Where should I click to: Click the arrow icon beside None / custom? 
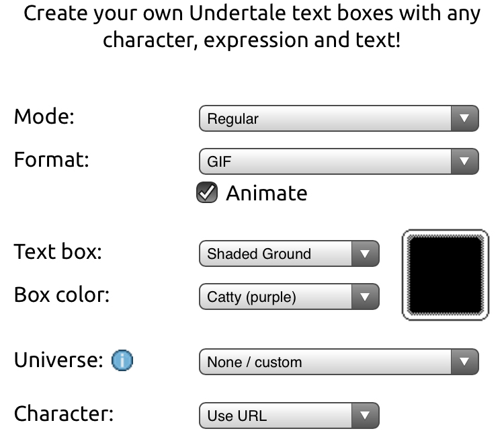click(463, 362)
